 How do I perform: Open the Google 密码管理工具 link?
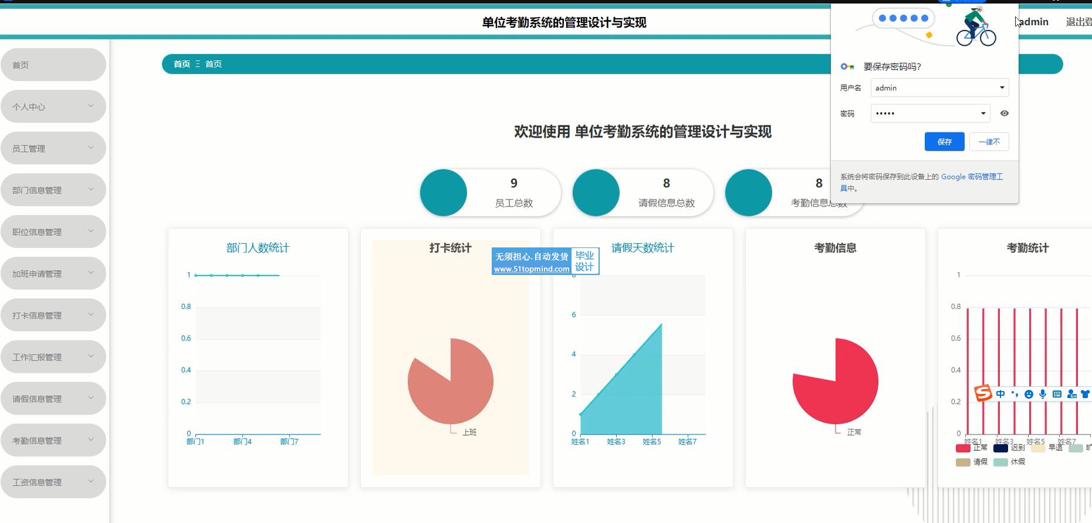[972, 176]
